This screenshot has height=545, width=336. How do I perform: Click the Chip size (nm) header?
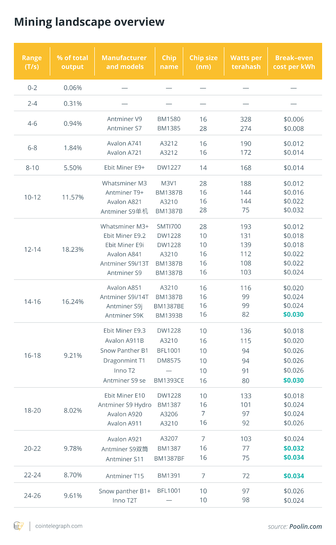tap(203, 62)
